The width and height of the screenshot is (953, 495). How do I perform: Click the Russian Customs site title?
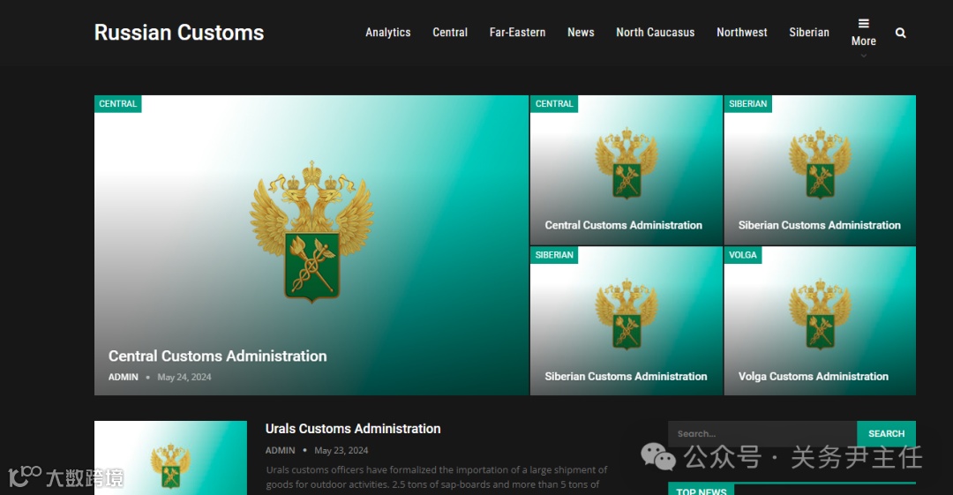pos(178,33)
